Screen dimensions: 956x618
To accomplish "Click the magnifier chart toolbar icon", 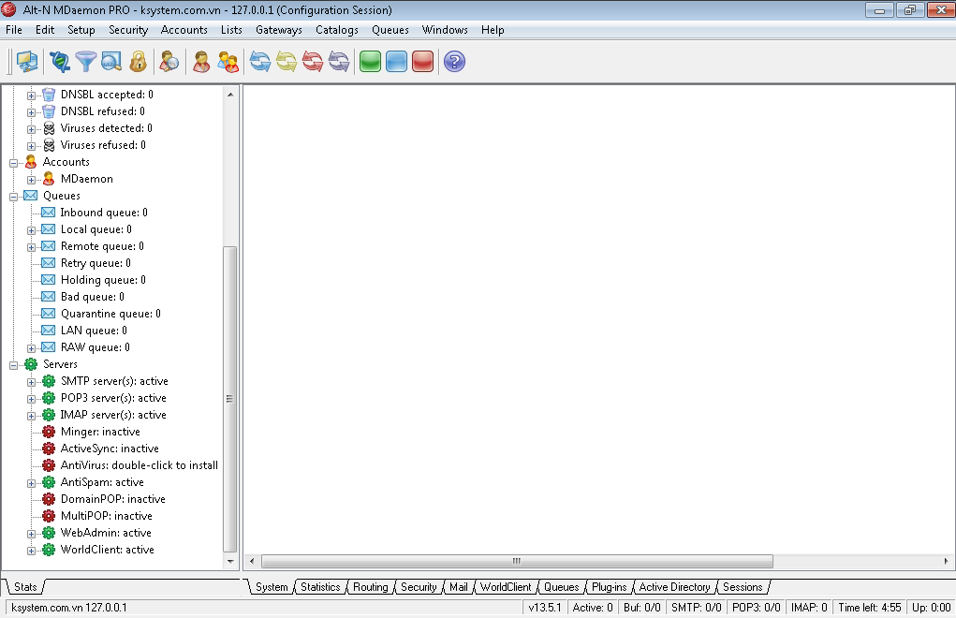I will tap(111, 62).
